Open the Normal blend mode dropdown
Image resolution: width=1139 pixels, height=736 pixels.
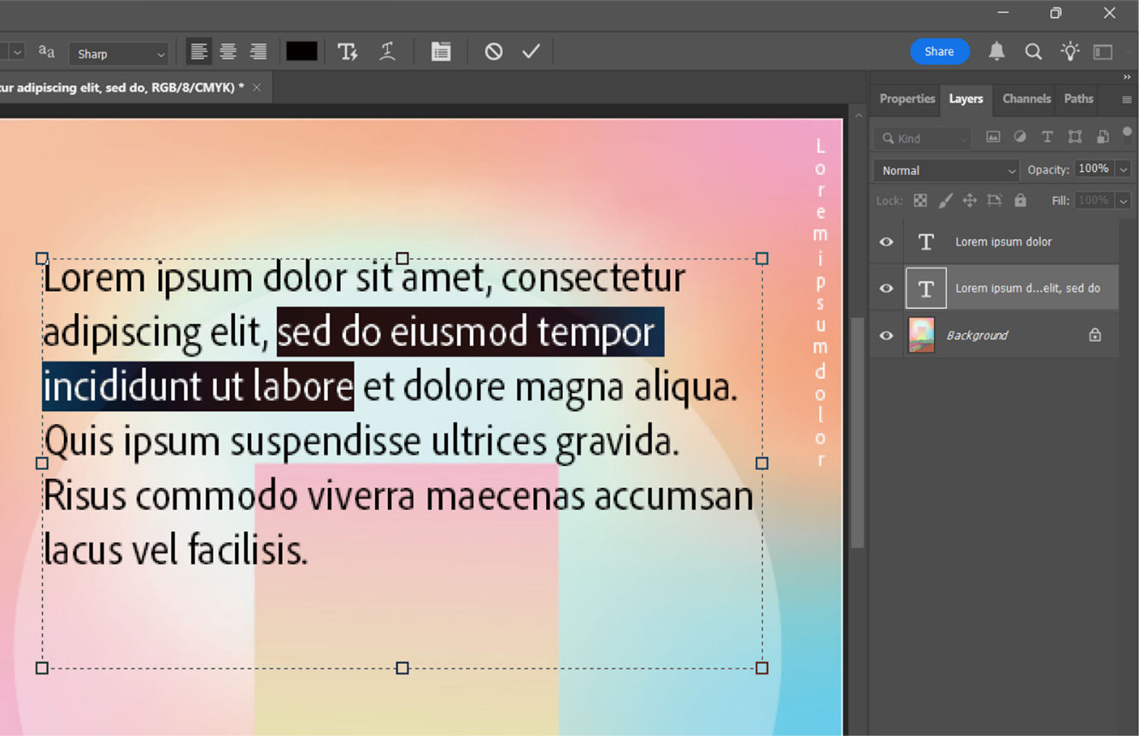(x=945, y=170)
